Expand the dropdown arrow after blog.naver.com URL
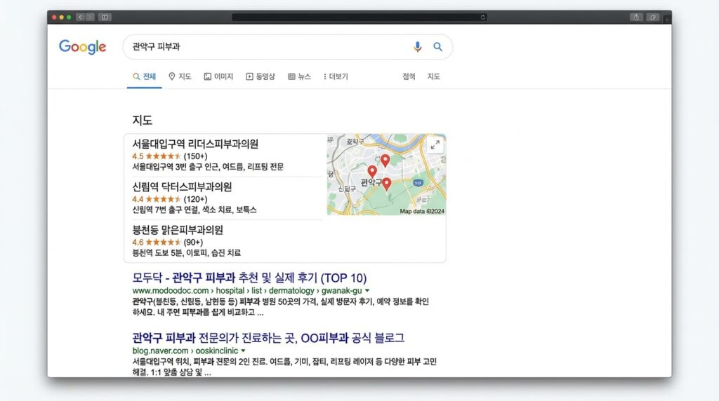Screen dimensions: 719x401 244,351
